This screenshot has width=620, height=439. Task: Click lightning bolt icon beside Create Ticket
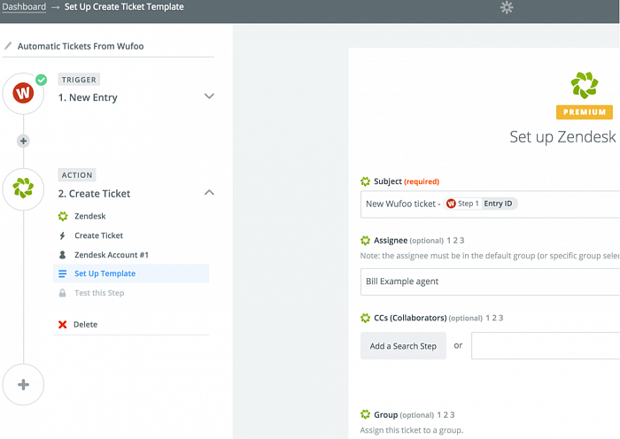coord(62,236)
